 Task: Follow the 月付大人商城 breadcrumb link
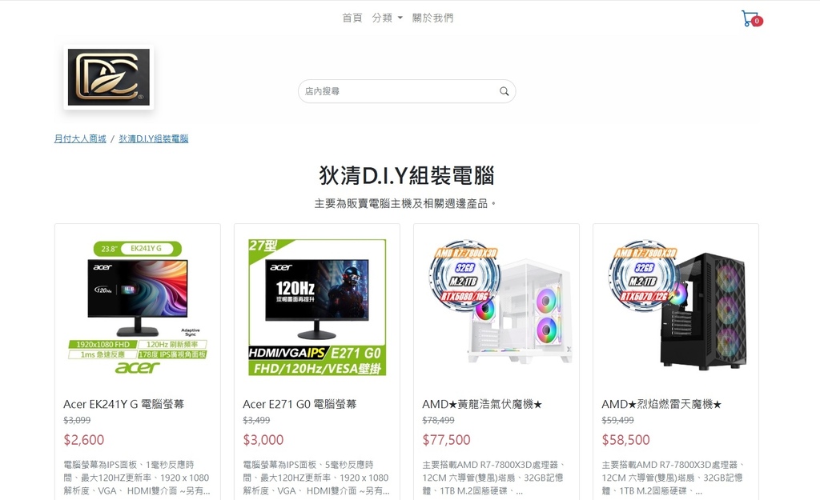(80, 138)
